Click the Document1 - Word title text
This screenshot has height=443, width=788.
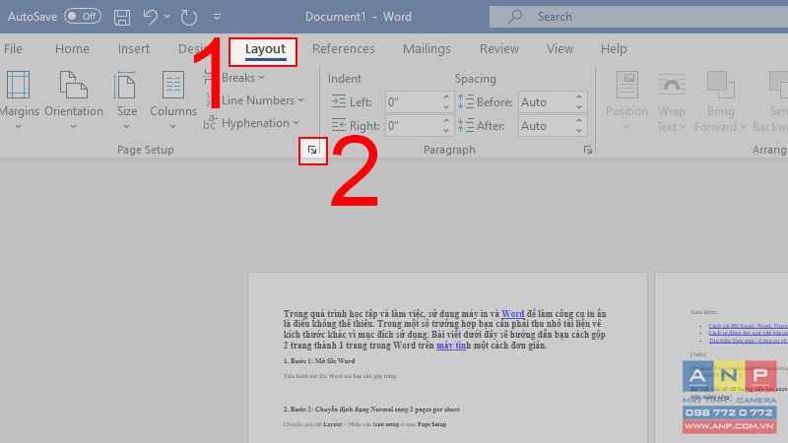[359, 17]
